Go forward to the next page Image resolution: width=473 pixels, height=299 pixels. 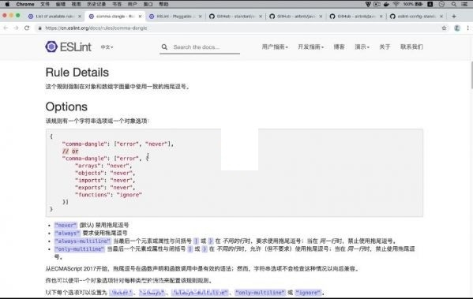coord(16,28)
